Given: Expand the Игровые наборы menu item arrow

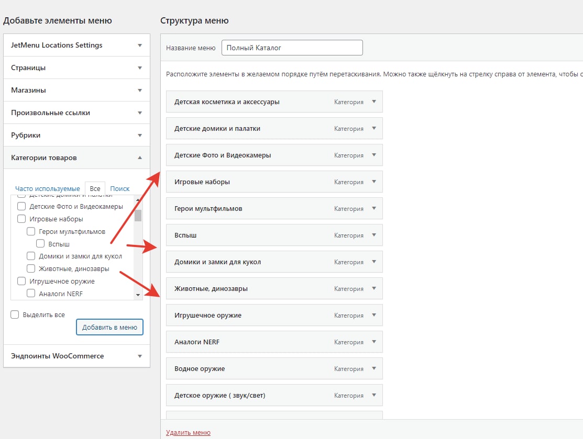Looking at the screenshot, I should tap(374, 182).
